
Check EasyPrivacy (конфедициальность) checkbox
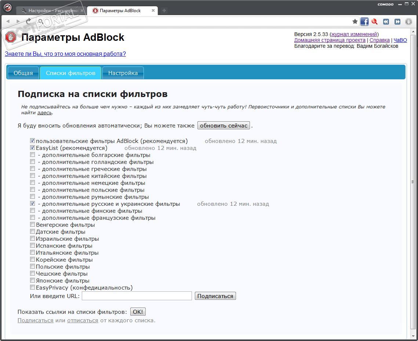(32, 287)
